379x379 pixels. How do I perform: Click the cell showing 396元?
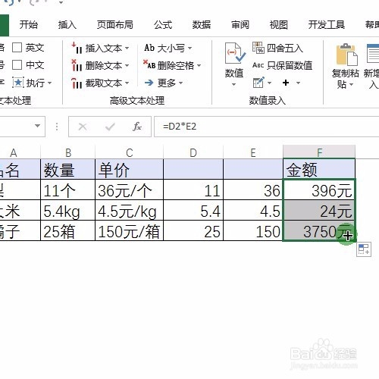tap(319, 189)
